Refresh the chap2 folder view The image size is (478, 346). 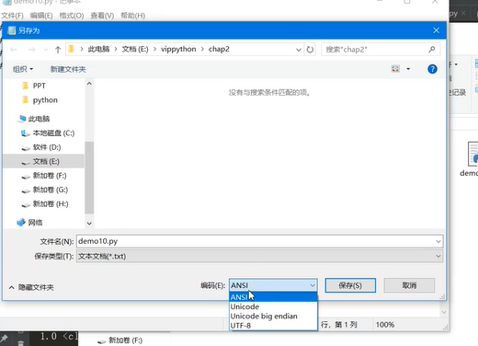(310, 50)
